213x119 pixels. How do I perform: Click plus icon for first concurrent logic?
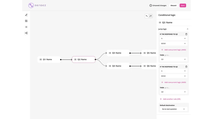coord(162,50)
